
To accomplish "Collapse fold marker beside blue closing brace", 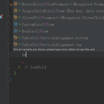I will [8, 79].
